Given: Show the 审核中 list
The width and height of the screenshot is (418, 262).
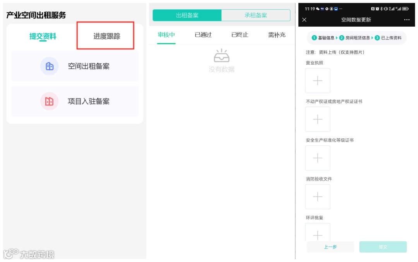Looking at the screenshot, I should tap(166, 35).
